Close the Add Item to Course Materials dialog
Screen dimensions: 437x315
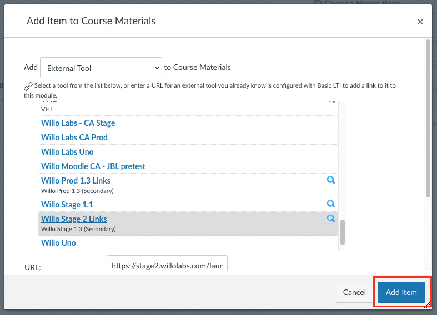[420, 22]
